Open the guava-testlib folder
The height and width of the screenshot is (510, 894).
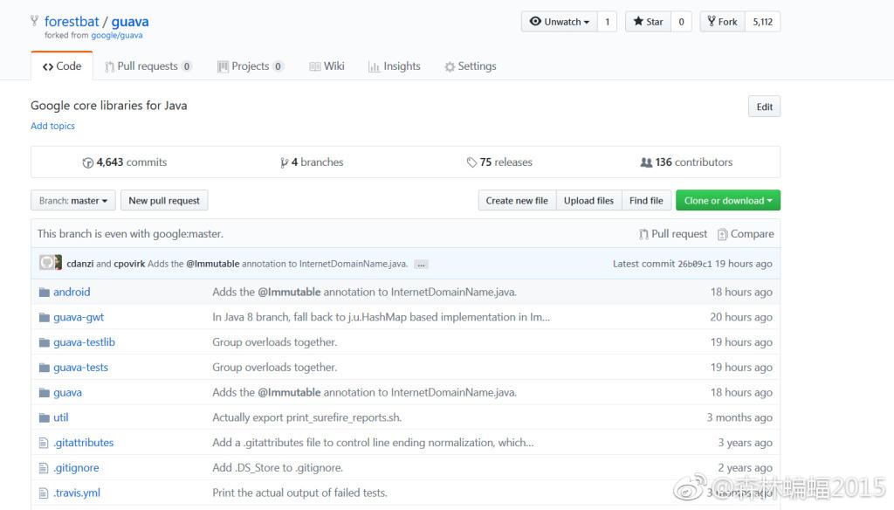pyautogui.click(x=85, y=342)
